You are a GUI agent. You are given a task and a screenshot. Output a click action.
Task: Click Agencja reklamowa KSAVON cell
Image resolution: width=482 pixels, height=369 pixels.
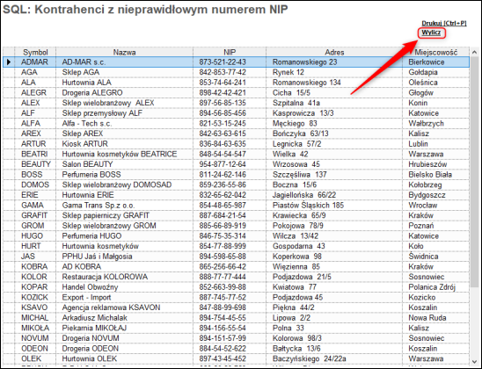(x=125, y=307)
